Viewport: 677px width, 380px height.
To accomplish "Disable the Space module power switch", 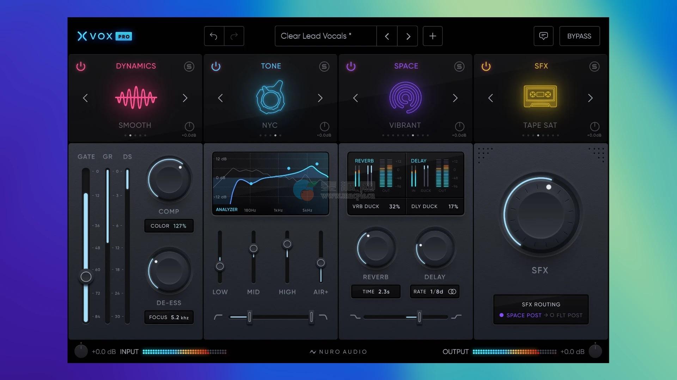I will [351, 66].
